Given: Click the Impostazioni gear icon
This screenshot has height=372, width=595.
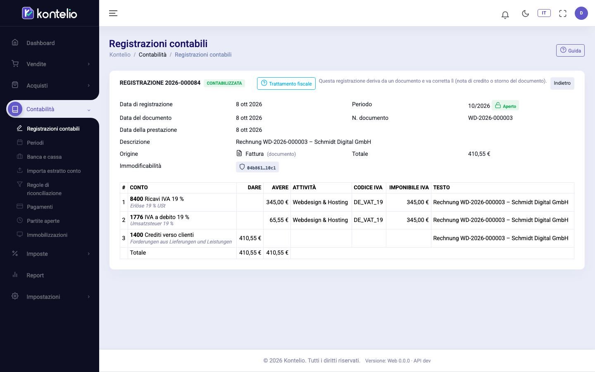Looking at the screenshot, I should (15, 296).
